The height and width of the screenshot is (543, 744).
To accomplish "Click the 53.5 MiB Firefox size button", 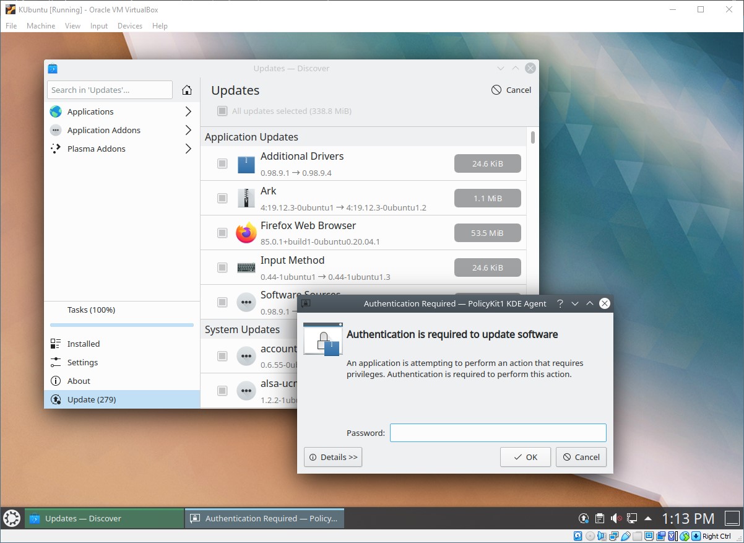I will point(487,233).
